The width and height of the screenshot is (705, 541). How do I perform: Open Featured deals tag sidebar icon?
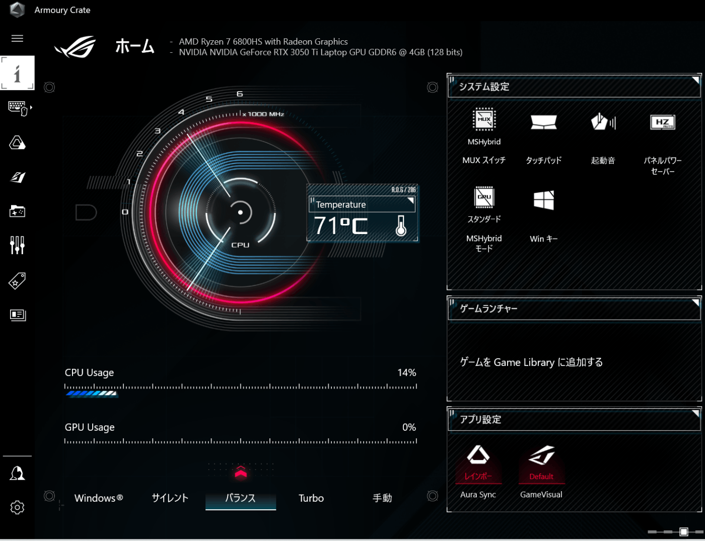tap(17, 281)
